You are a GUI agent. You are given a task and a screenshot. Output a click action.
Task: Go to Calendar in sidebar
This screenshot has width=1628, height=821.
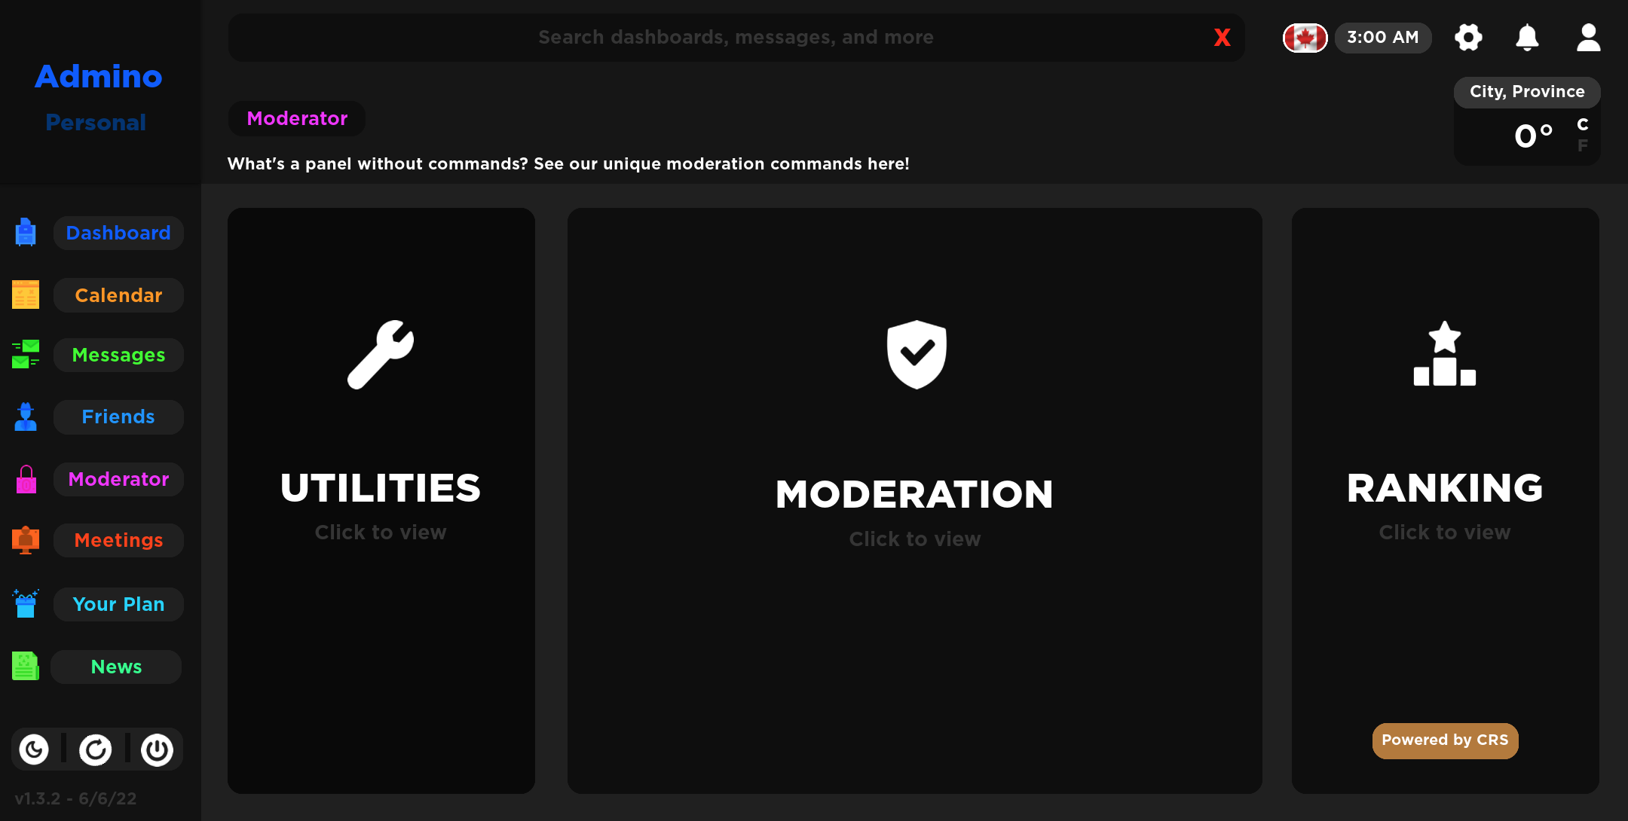(x=118, y=295)
